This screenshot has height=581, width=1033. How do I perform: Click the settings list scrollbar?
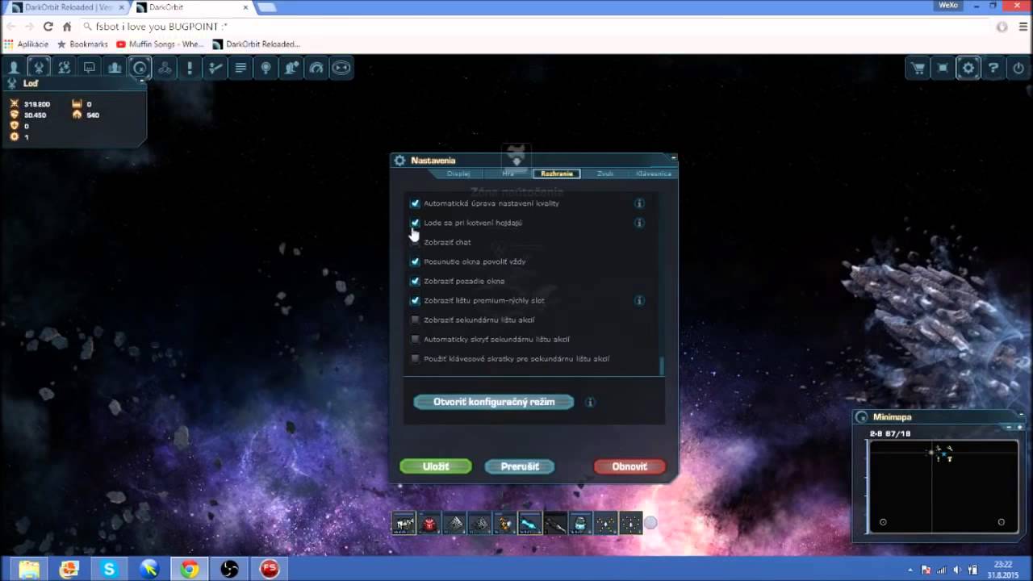click(x=662, y=367)
